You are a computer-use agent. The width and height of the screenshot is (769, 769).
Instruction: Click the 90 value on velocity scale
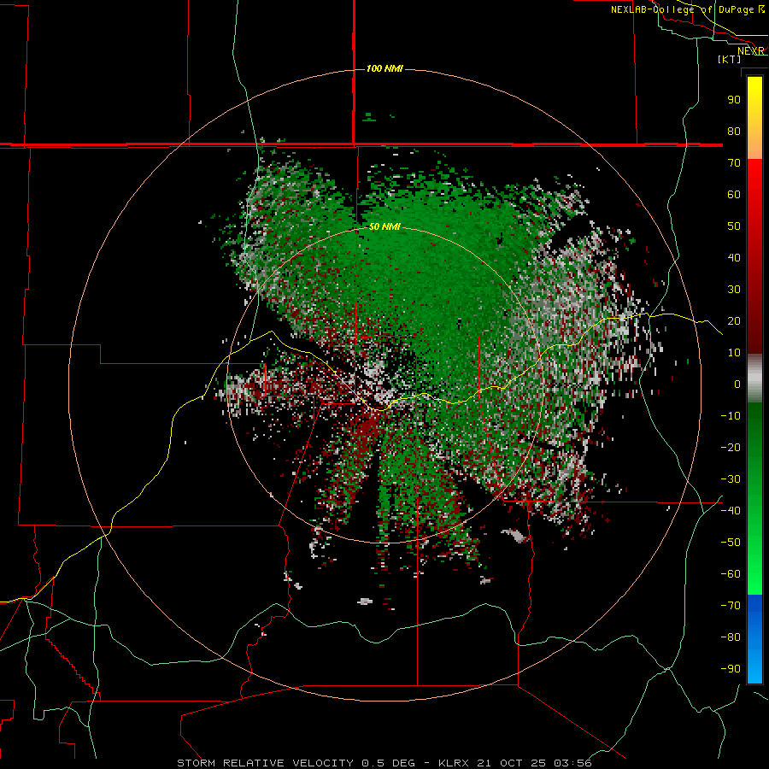(734, 100)
